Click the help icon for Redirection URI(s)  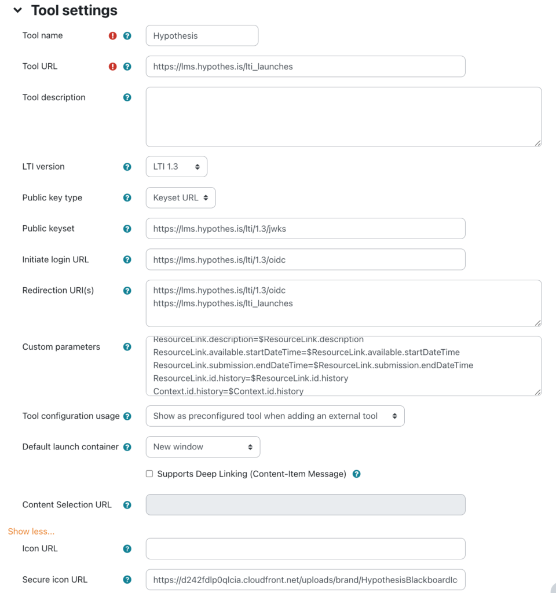[127, 290]
